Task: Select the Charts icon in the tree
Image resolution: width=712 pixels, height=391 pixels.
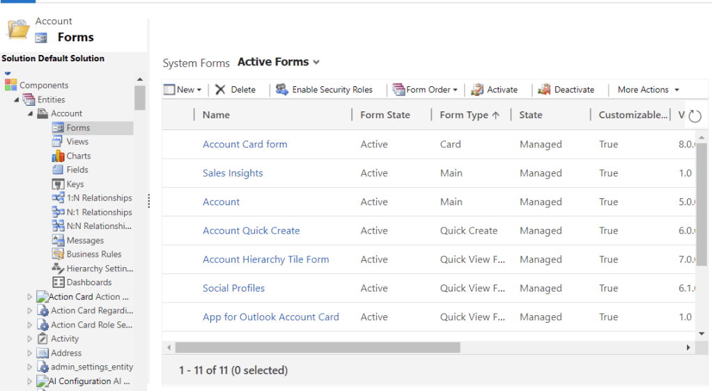Action: [59, 156]
